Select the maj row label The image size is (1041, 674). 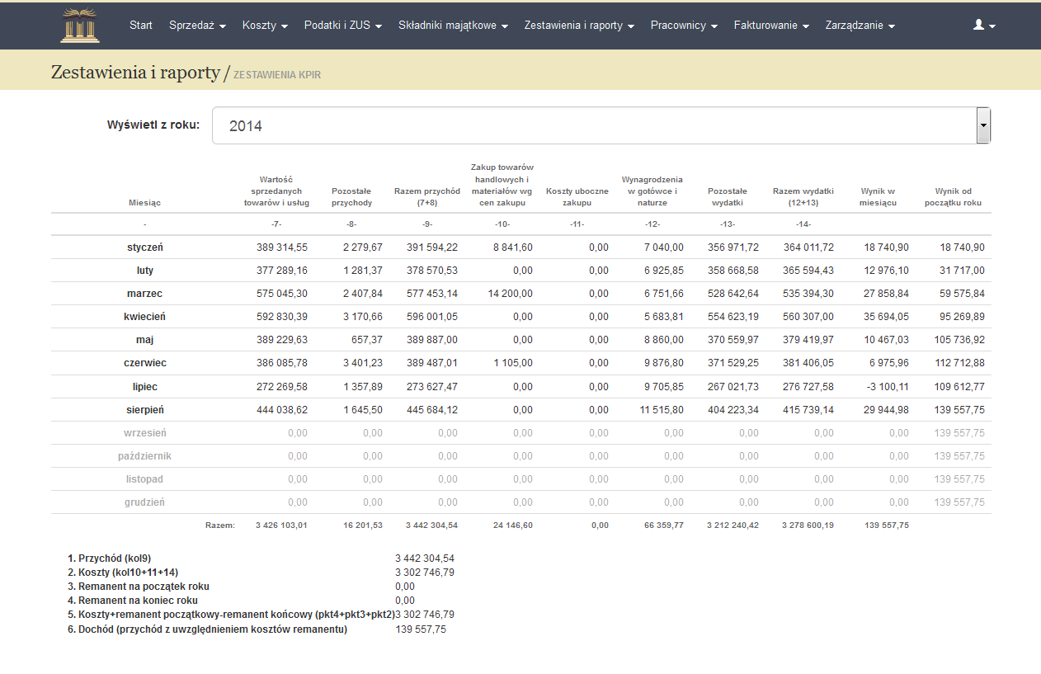coord(145,340)
